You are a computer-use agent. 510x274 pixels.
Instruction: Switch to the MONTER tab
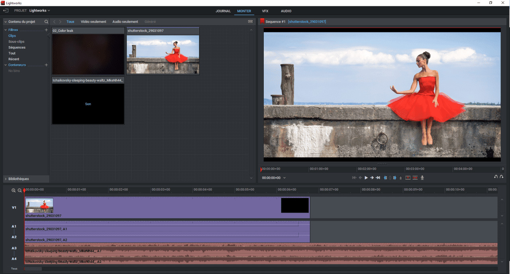(244, 11)
